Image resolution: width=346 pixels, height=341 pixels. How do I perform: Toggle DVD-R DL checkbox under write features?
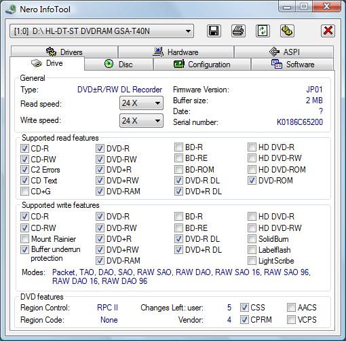178,238
